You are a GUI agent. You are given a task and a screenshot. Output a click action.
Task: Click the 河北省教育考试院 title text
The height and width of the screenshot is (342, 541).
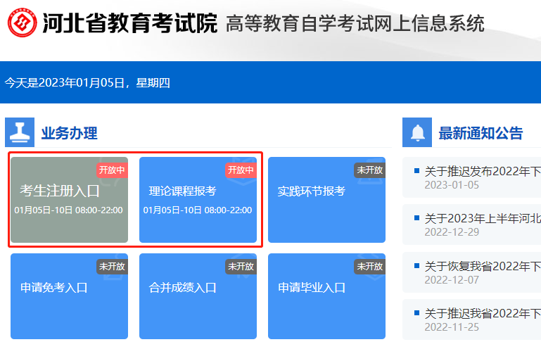[129, 23]
